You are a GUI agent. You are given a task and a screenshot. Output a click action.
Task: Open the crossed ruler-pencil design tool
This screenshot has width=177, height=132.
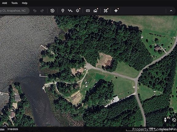(106, 11)
